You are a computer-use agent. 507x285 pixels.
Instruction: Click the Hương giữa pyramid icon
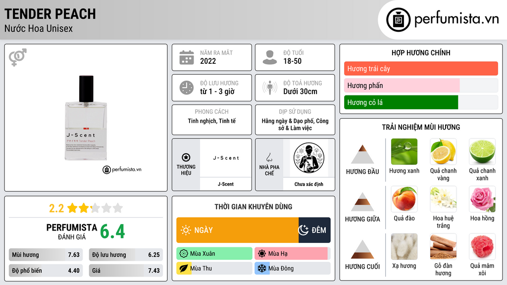(x=362, y=202)
